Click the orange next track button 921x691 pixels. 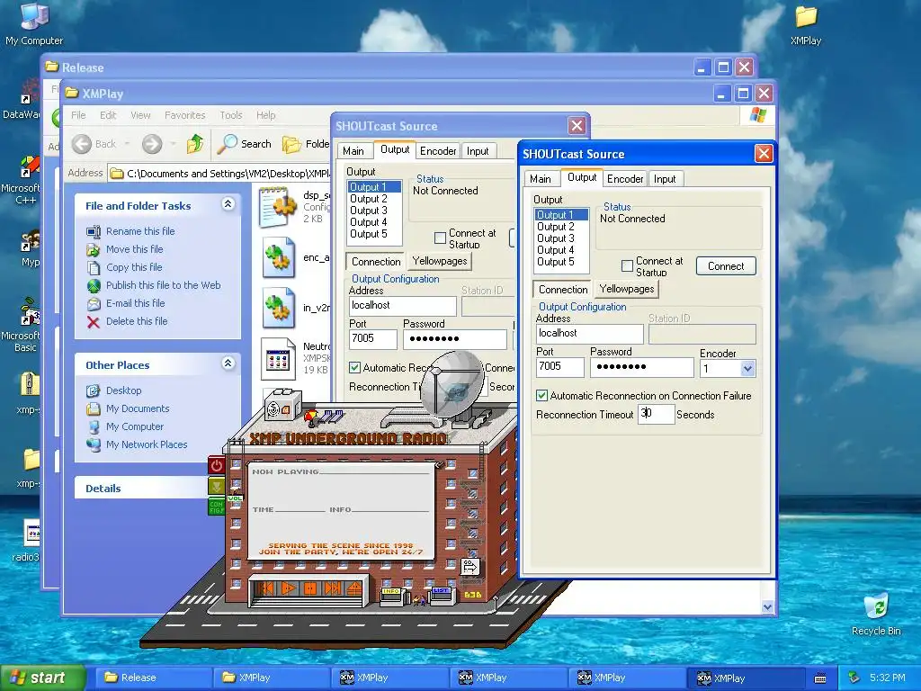(332, 588)
